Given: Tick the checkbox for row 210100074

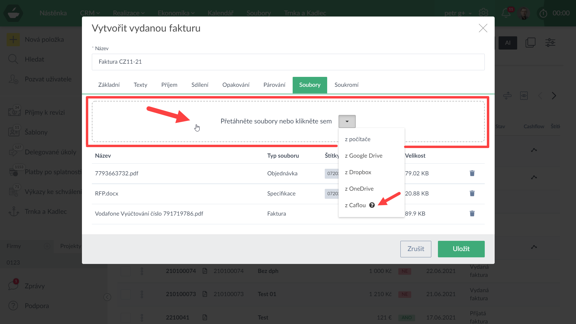Looking at the screenshot, I should 125,271.
